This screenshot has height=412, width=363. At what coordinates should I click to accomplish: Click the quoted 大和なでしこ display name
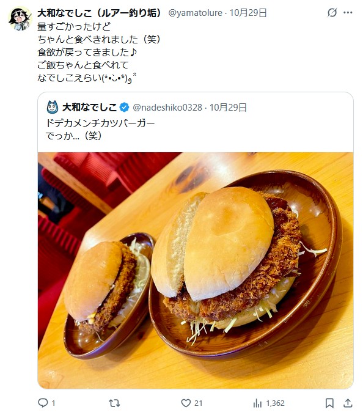click(90, 107)
